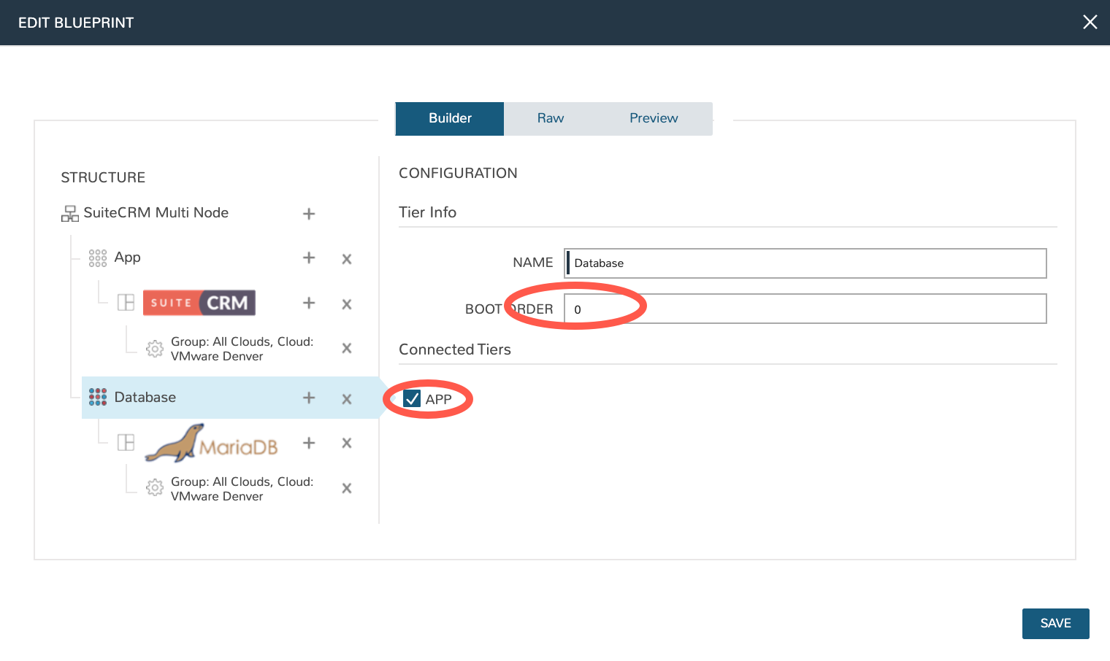Viewport: 1110px width, 661px height.
Task: Remove the MariaDB instance
Action: point(347,444)
